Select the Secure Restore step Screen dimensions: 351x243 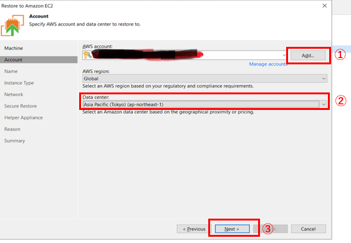[21, 106]
